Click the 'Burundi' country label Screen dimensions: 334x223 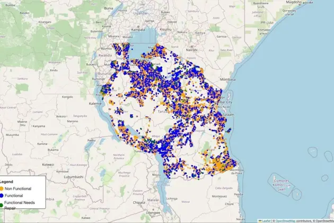coord(104,74)
